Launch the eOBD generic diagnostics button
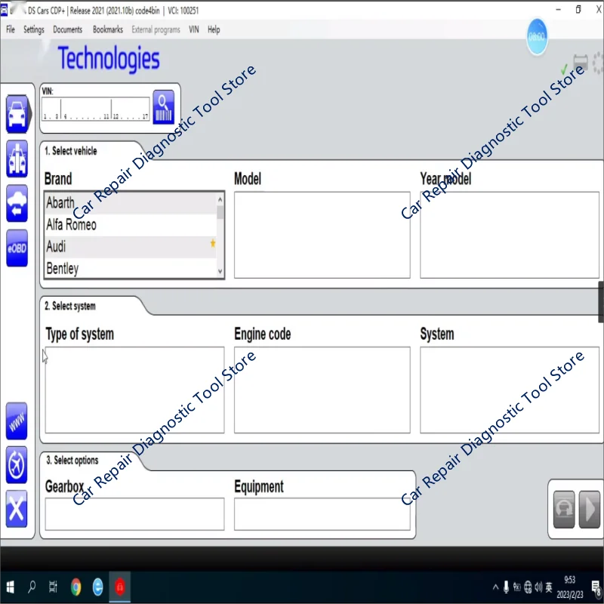This screenshot has width=604, height=604. click(17, 248)
